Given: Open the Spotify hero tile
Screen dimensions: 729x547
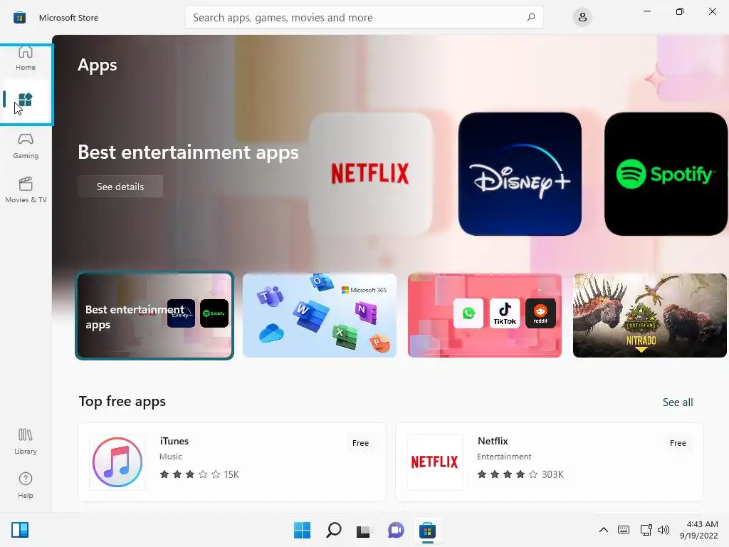Looking at the screenshot, I should pyautogui.click(x=666, y=174).
